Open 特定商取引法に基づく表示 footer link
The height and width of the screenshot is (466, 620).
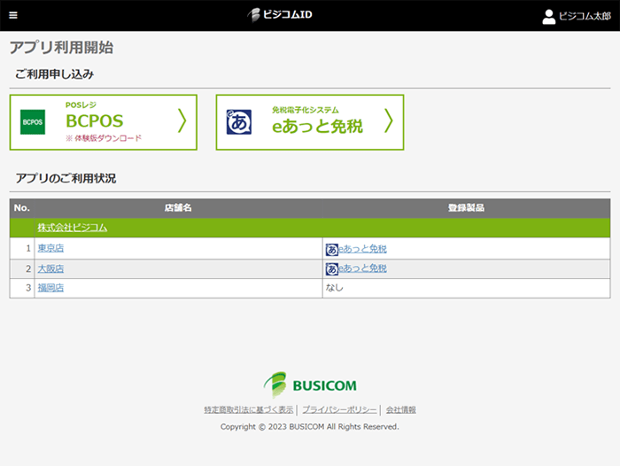click(248, 410)
